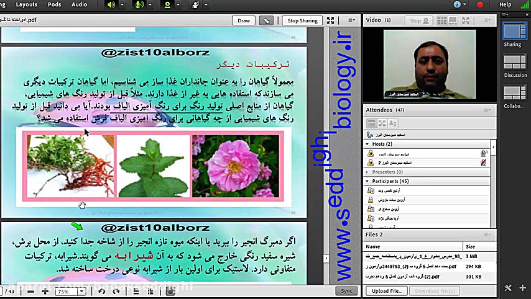The height and width of the screenshot is (299, 531).
Task: Click the red recording indicator
Action: point(480,4)
